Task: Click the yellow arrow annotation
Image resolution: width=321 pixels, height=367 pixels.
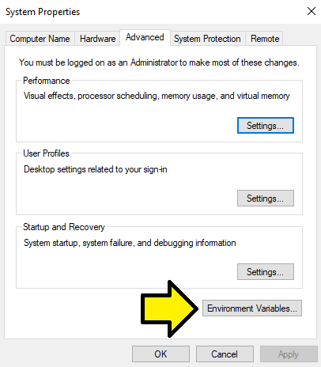Action: pyautogui.click(x=169, y=308)
